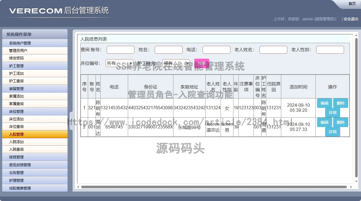Open 管理员用户 menu item
Viewport: 361px width, 201px height.
(x=35, y=51)
